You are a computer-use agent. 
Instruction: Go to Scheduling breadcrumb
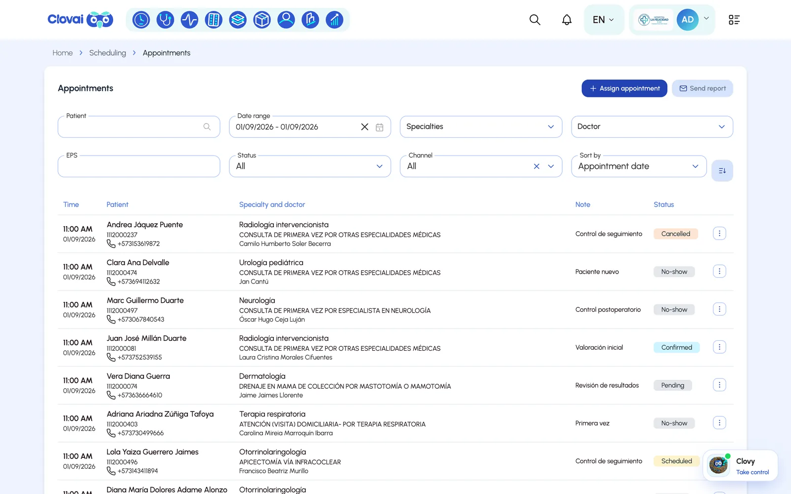(108, 53)
